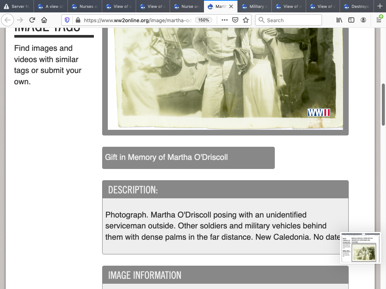Click the screenshot preview thumbnail
The image size is (386, 289).
pyautogui.click(x=361, y=248)
